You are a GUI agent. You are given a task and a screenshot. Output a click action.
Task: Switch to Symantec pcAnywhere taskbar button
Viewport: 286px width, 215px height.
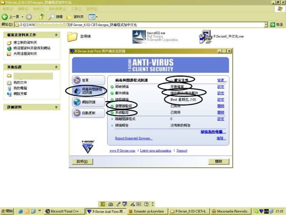click(x=148, y=211)
